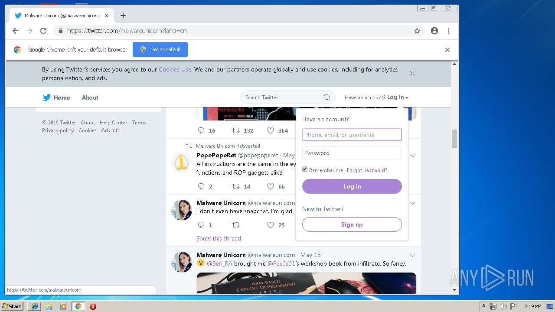This screenshot has width=555, height=312.
Task: Click the scrollbar down arrow
Action: point(454,290)
